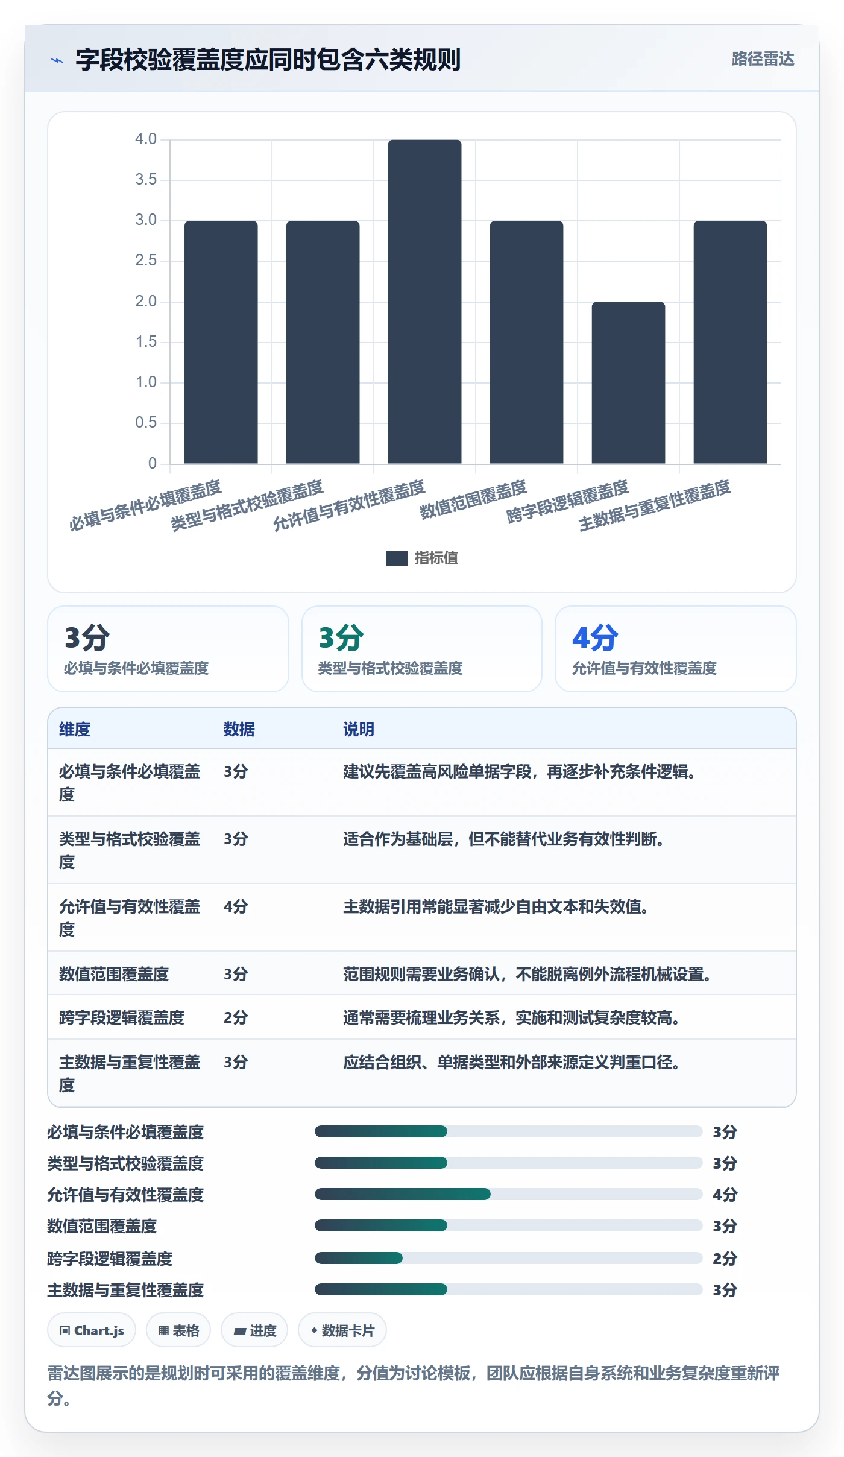Viewport: 844px width, 1457px height.
Task: Open the 3分 必填与条件必填覆盖度 card
Action: [168, 649]
